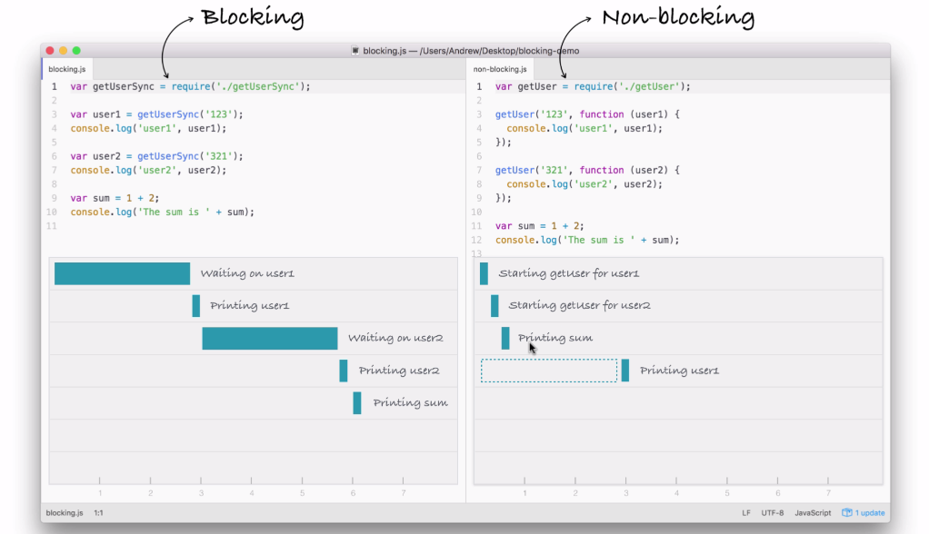This screenshot has width=929, height=534.
Task: Click 'Waiting on user2' label text
Action: coord(395,338)
